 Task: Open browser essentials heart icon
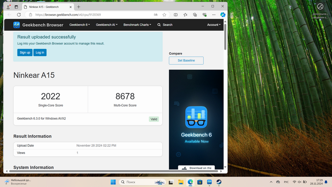click(x=204, y=15)
